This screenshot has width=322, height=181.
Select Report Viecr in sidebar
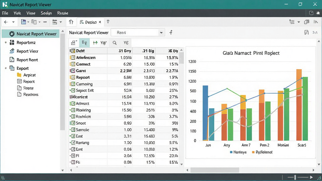tap(27, 51)
